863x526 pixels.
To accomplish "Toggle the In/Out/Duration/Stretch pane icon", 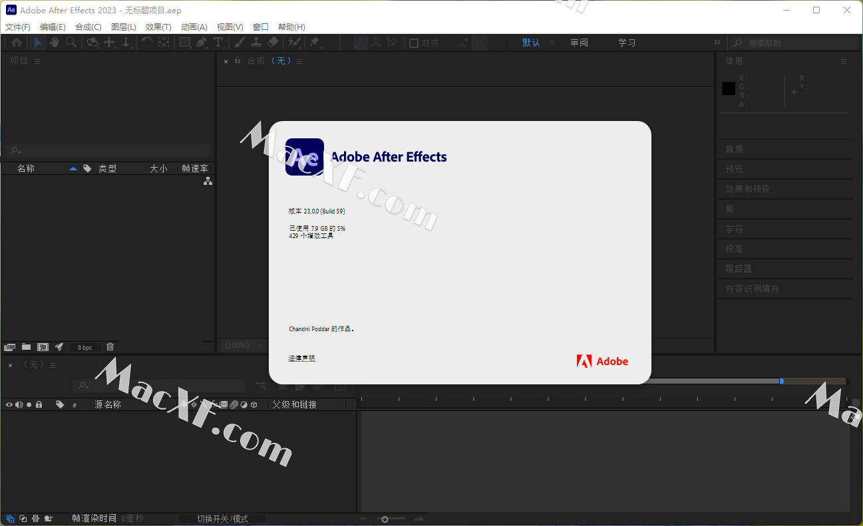I will 35,519.
